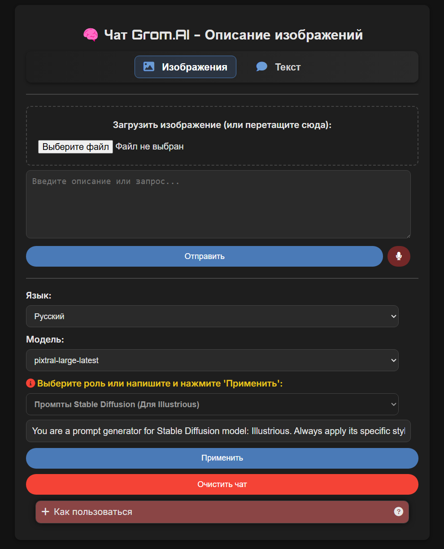Click the microphone icon for voice input
444x549 pixels.
(399, 256)
